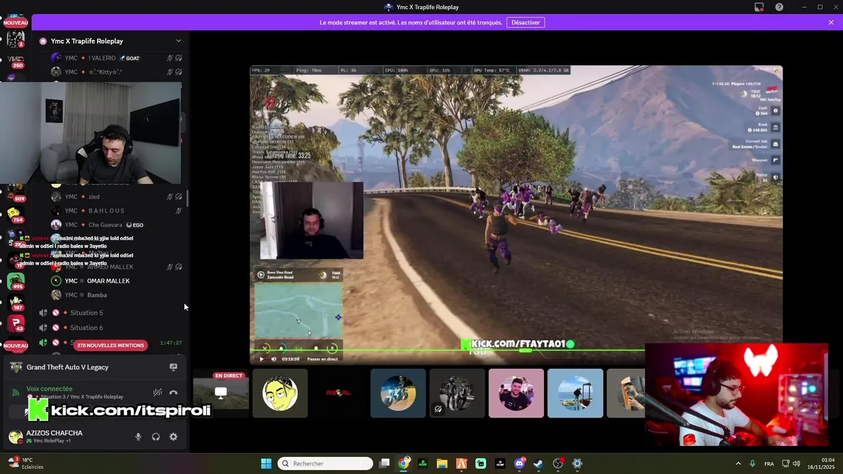Open the server with 495 unread badge

tap(16, 281)
